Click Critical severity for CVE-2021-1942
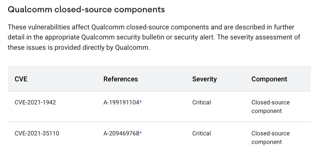Image resolution: width=314 pixels, height=150 pixels. point(202,102)
